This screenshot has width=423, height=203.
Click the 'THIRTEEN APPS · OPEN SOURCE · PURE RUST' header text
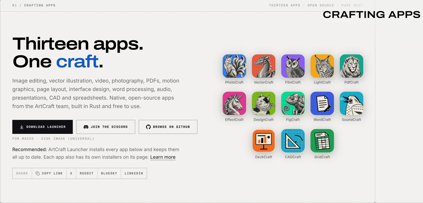click(x=316, y=5)
